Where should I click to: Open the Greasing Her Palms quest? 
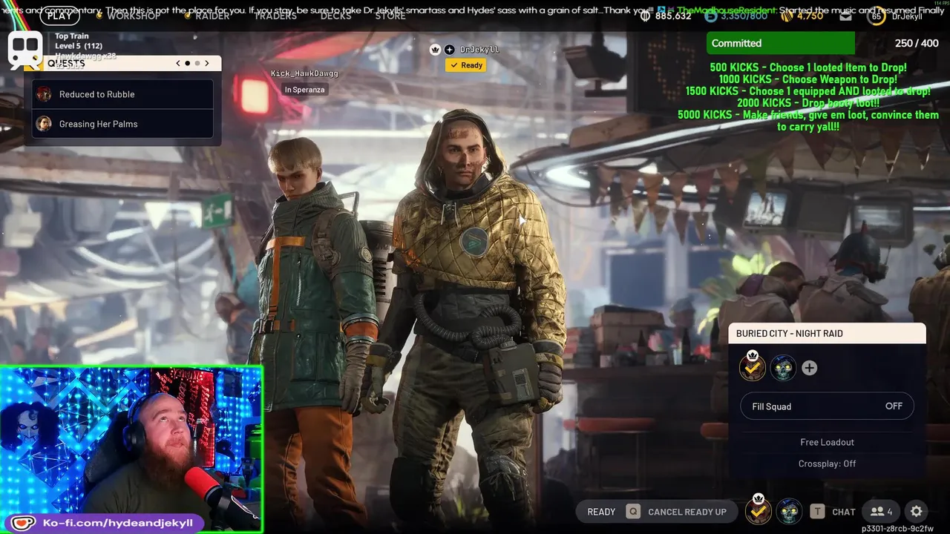pyautogui.click(x=122, y=124)
